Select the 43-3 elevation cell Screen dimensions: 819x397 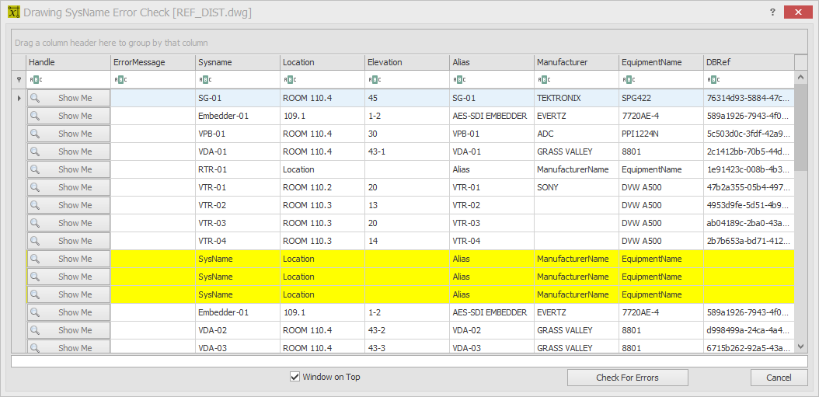[407, 347]
